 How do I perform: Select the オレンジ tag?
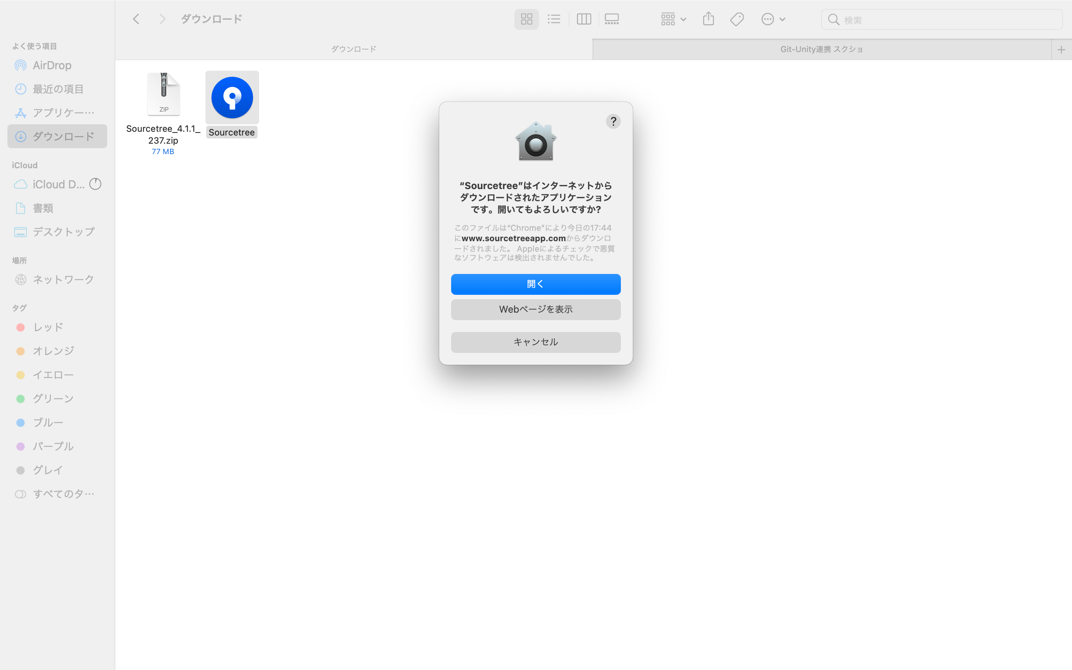pyautogui.click(x=57, y=351)
